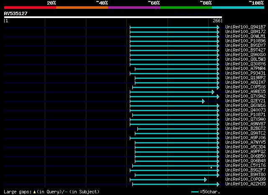Click the UniRef100_P93431 label
This screenshot has height=195, width=268.
coord(246,73)
